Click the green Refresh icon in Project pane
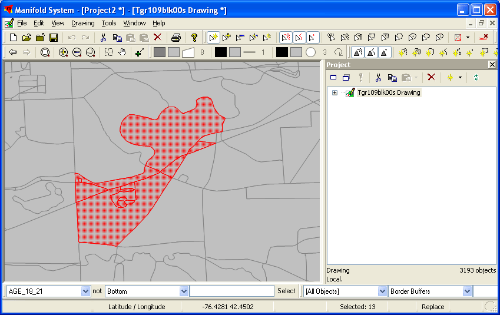The height and width of the screenshot is (315, 500). 475,78
